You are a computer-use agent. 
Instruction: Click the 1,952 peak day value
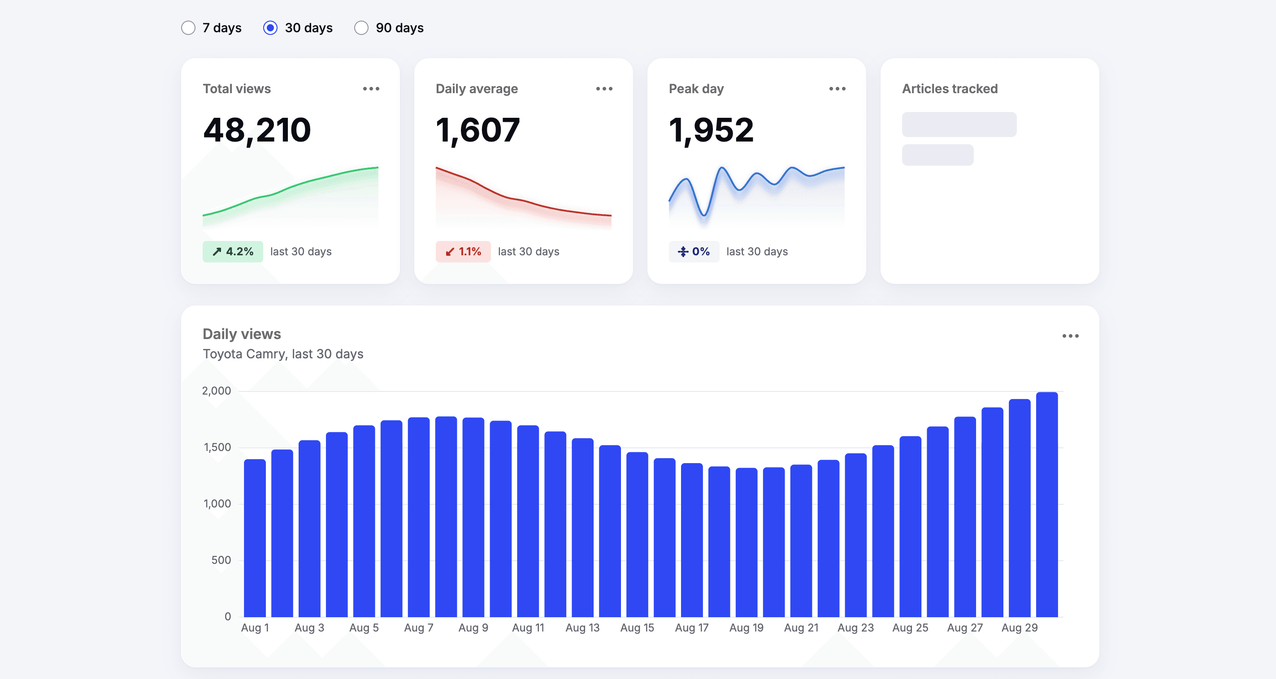tap(712, 130)
